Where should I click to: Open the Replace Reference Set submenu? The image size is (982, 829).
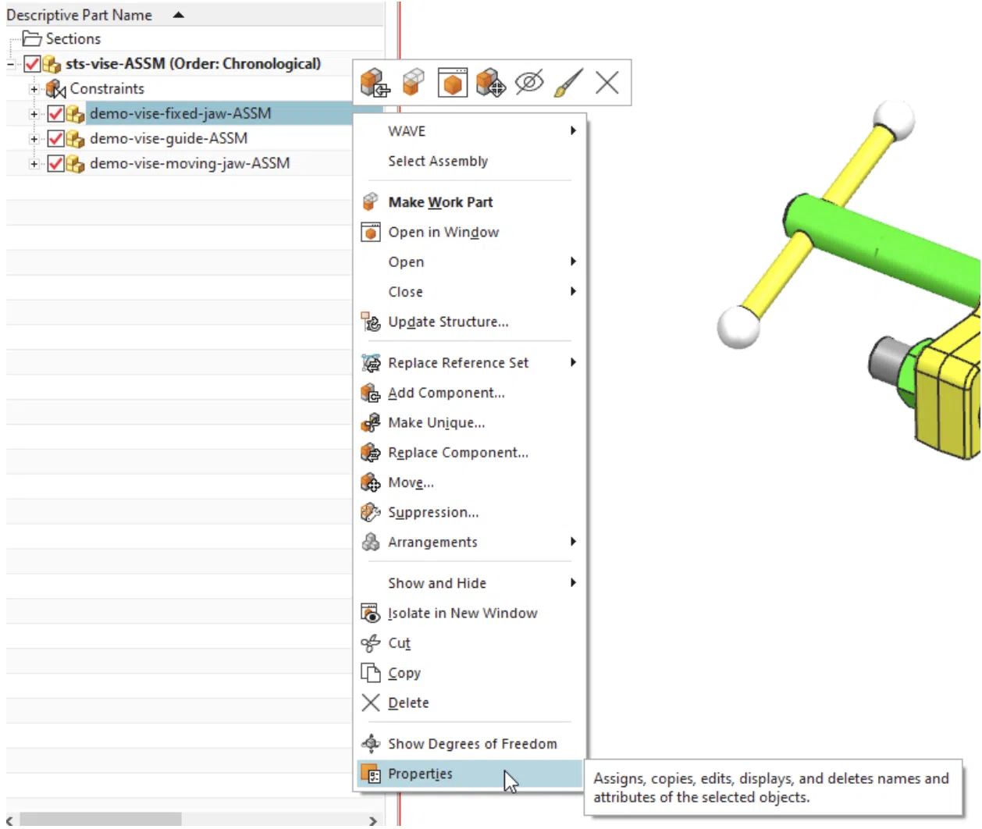point(470,363)
